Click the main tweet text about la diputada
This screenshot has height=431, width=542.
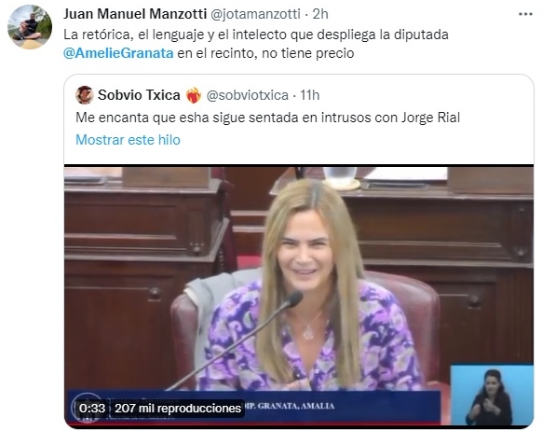tap(256, 44)
